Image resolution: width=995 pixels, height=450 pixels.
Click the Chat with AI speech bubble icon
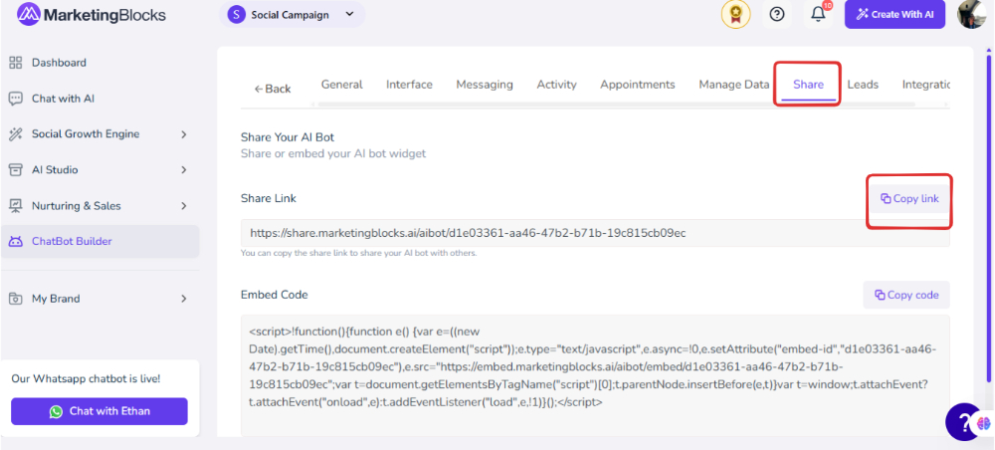[x=15, y=99]
